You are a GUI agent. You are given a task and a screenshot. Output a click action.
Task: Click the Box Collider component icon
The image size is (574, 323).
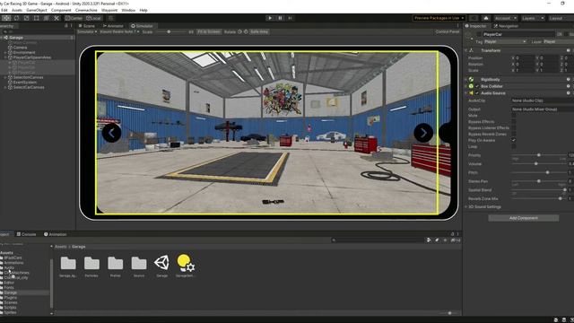point(471,86)
